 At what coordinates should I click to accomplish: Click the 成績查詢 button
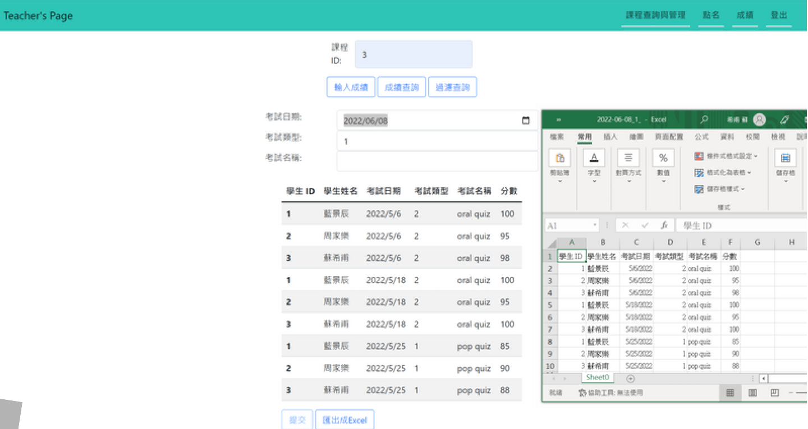(x=402, y=87)
